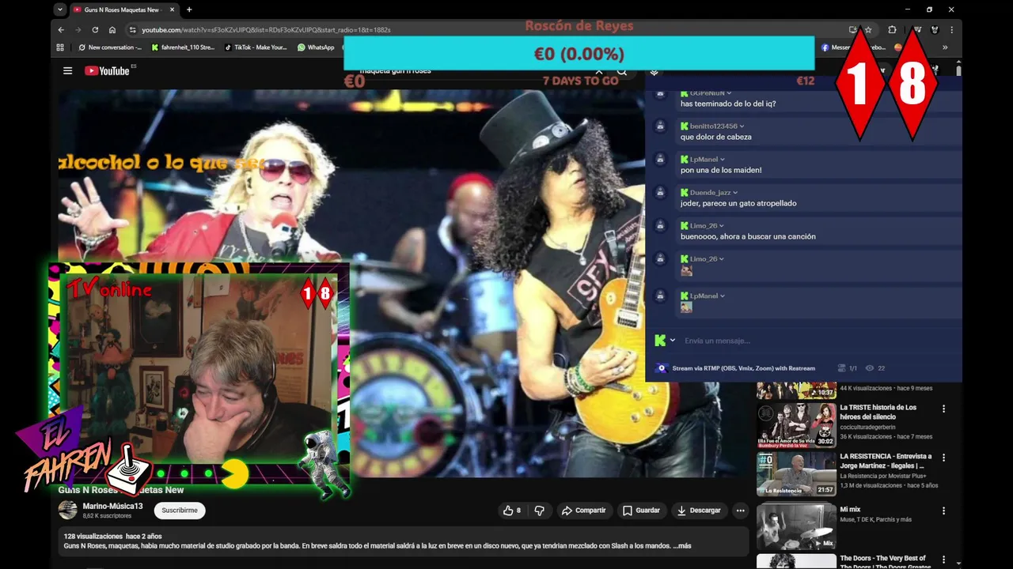
Task: Download the video with Descargar
Action: (699, 511)
